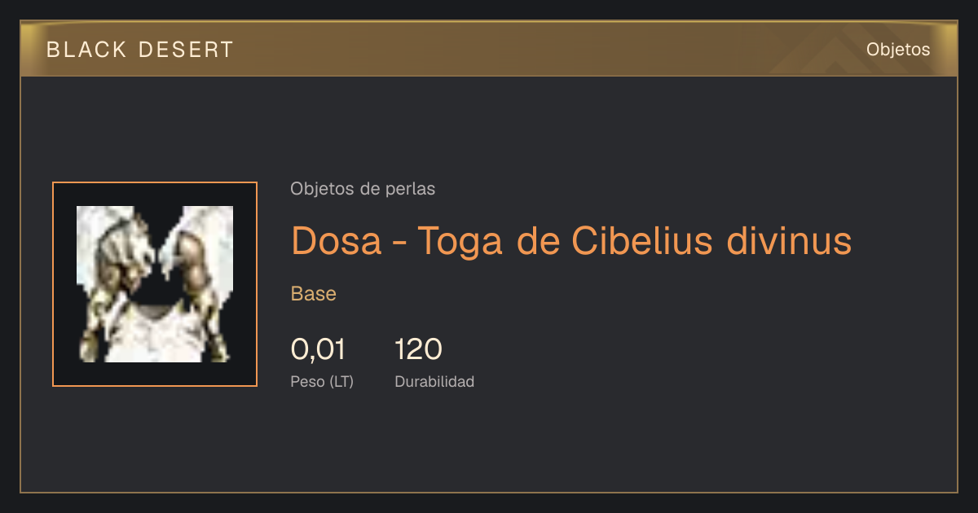
Task: Click the Peso (LT) label
Action: [x=322, y=381]
